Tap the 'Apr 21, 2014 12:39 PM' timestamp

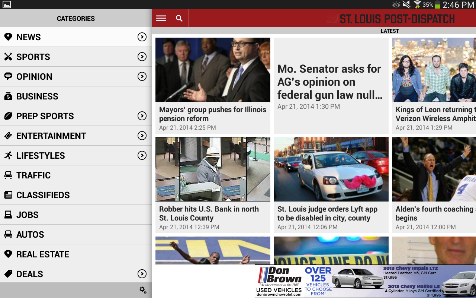pyautogui.click(x=189, y=227)
